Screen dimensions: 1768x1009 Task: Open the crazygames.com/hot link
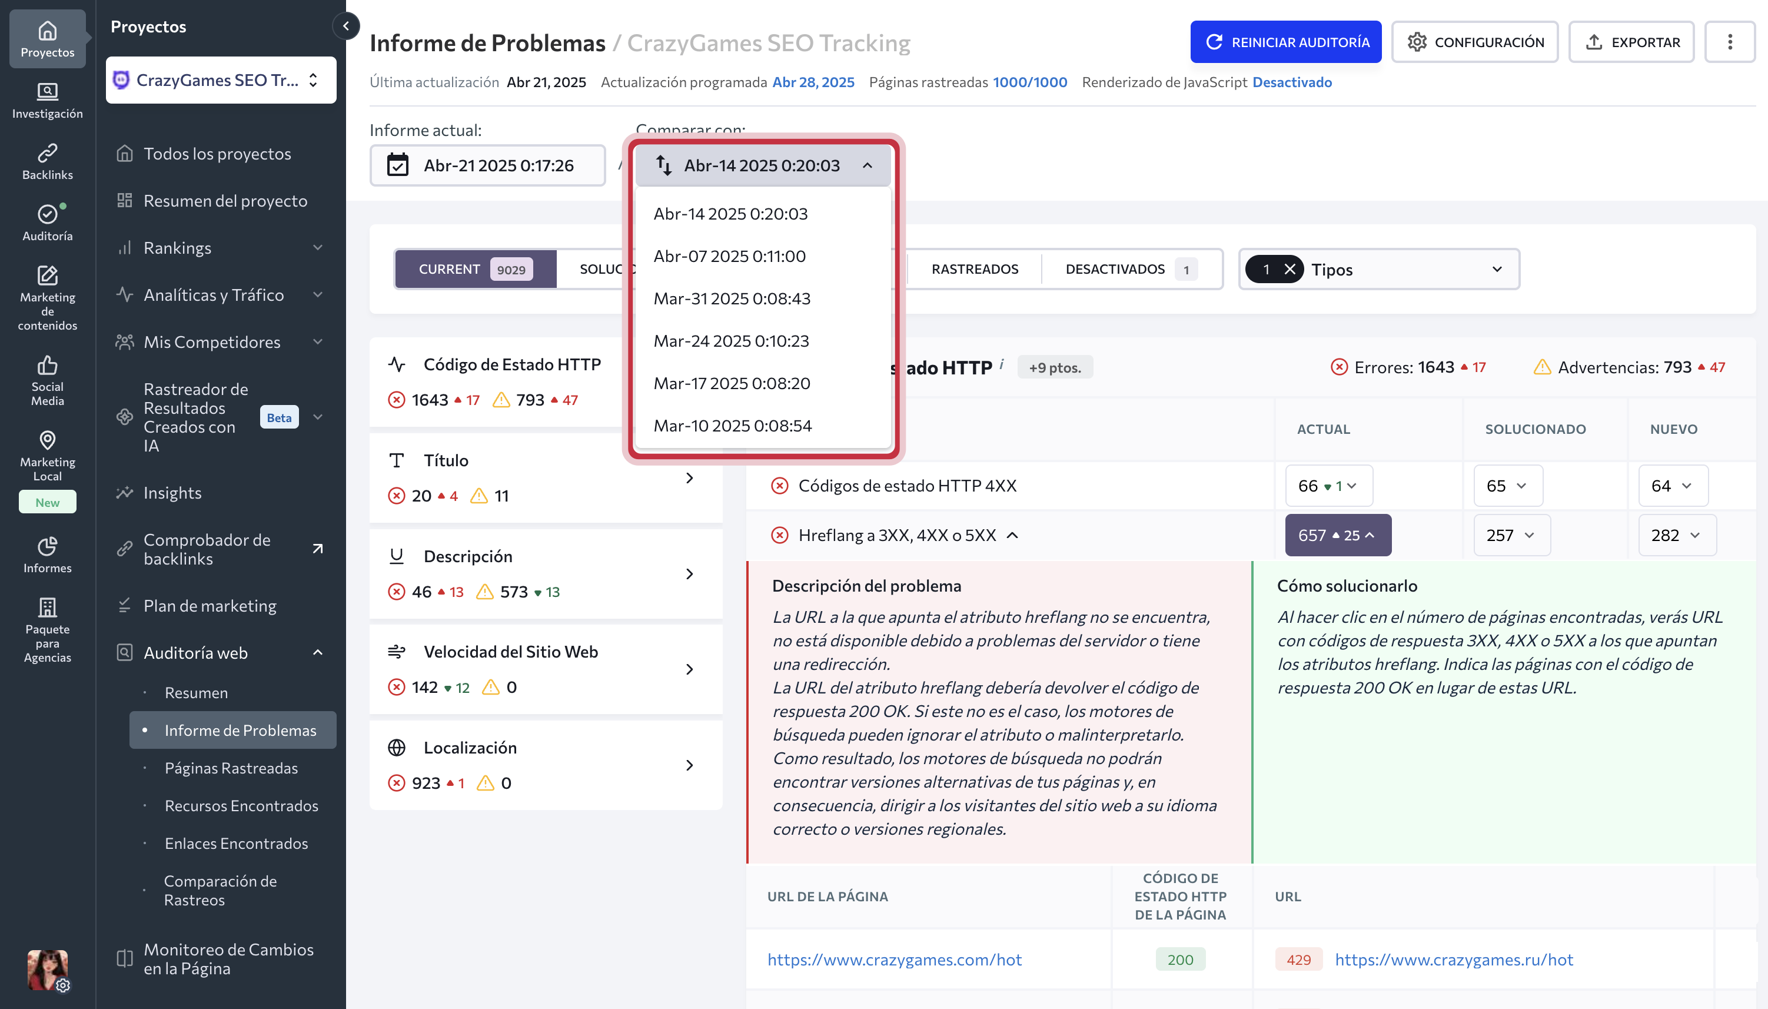click(x=895, y=959)
